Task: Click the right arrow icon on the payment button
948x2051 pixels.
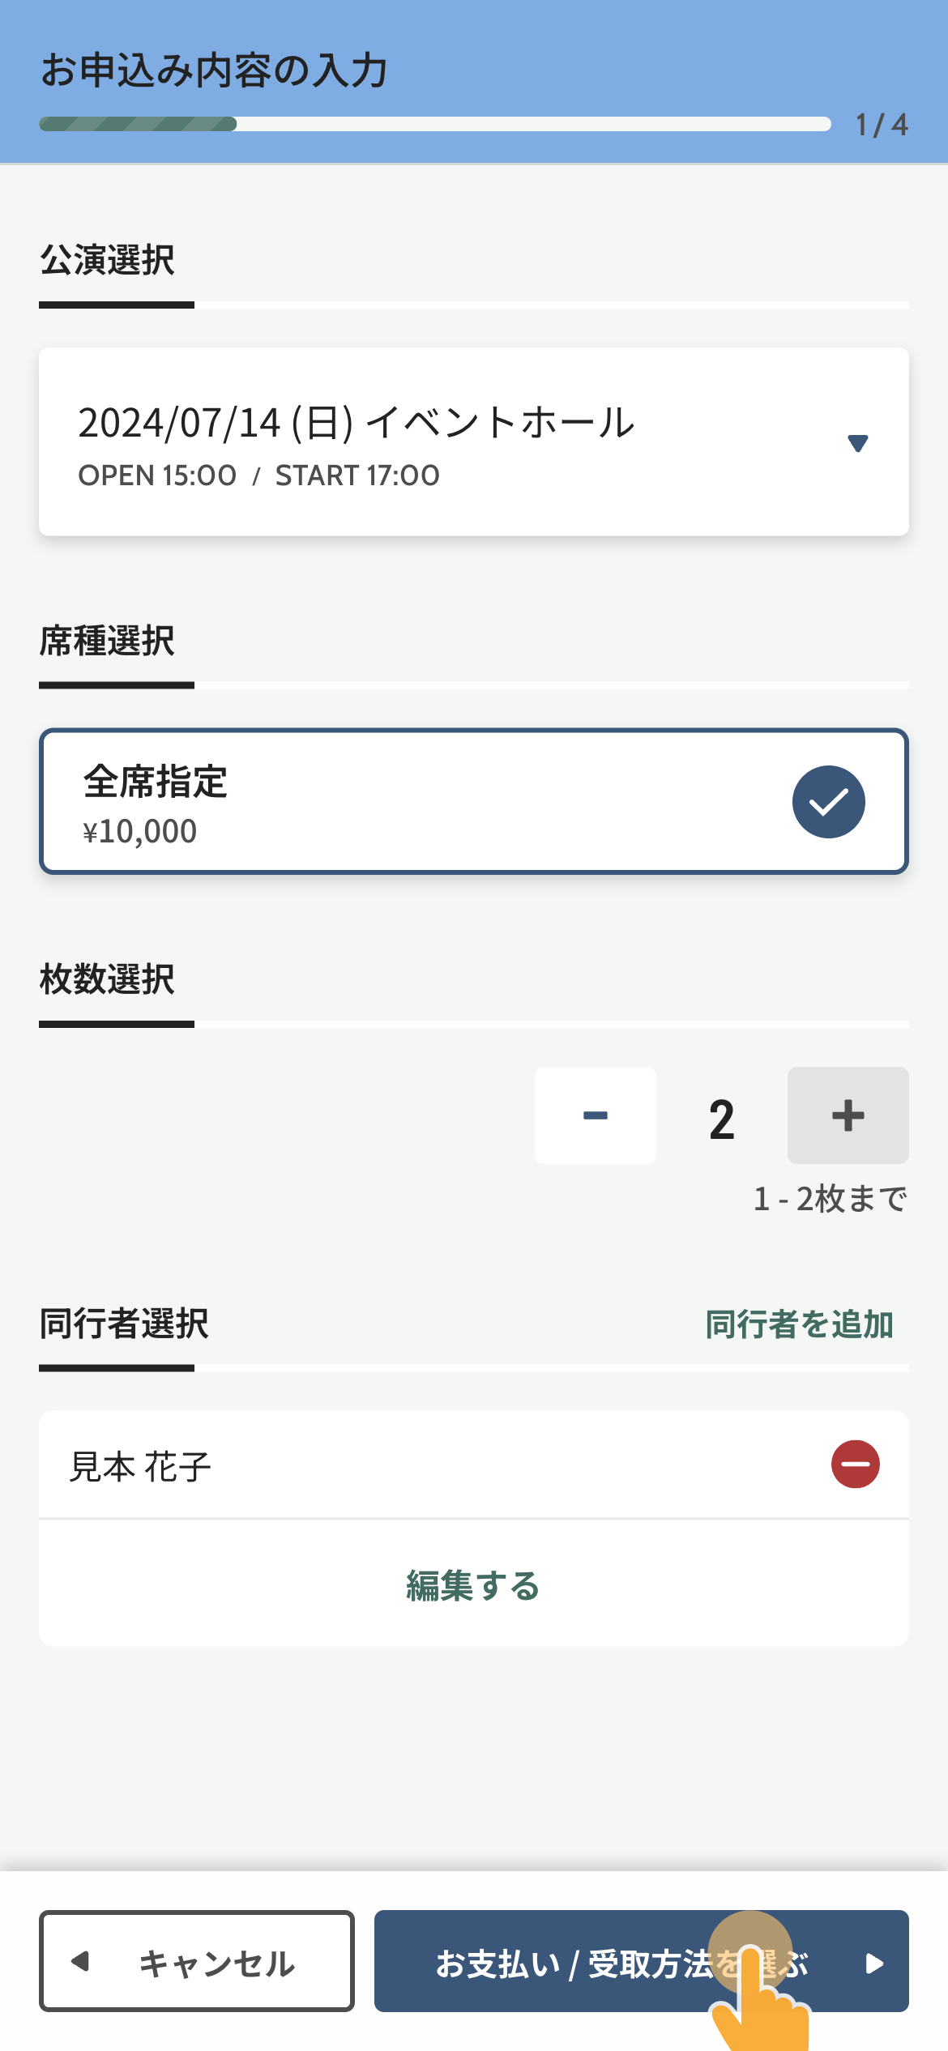Action: (x=874, y=1963)
